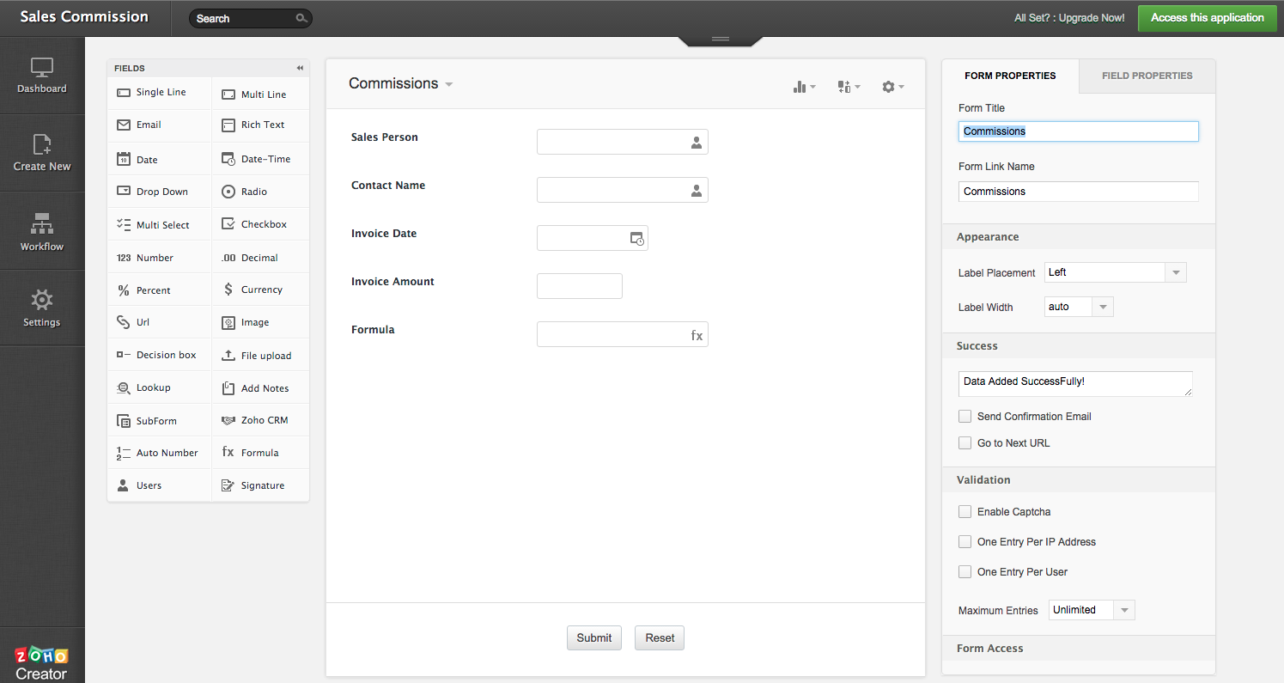Open the Workflow section from the sidebar
This screenshot has height=683, width=1284.
point(41,229)
